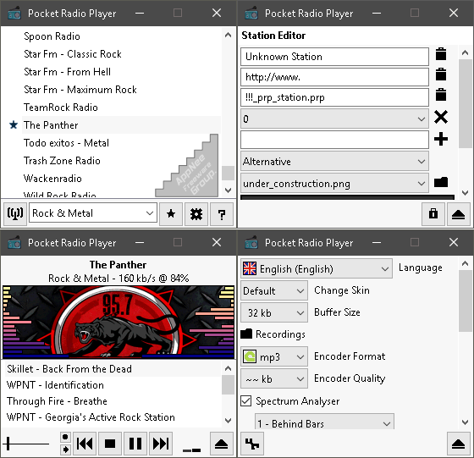Click the dashes icon beside the player eject button
This screenshot has width=474, height=458.
pyautogui.click(x=191, y=450)
